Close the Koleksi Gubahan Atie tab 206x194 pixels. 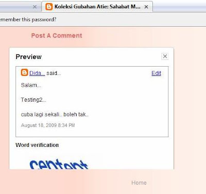(146, 7)
